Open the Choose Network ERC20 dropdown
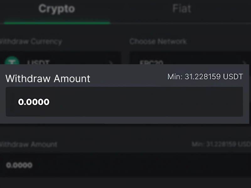The height and width of the screenshot is (188, 251). (x=188, y=60)
